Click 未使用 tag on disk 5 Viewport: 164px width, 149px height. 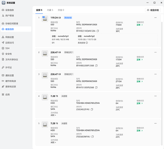point(64,123)
